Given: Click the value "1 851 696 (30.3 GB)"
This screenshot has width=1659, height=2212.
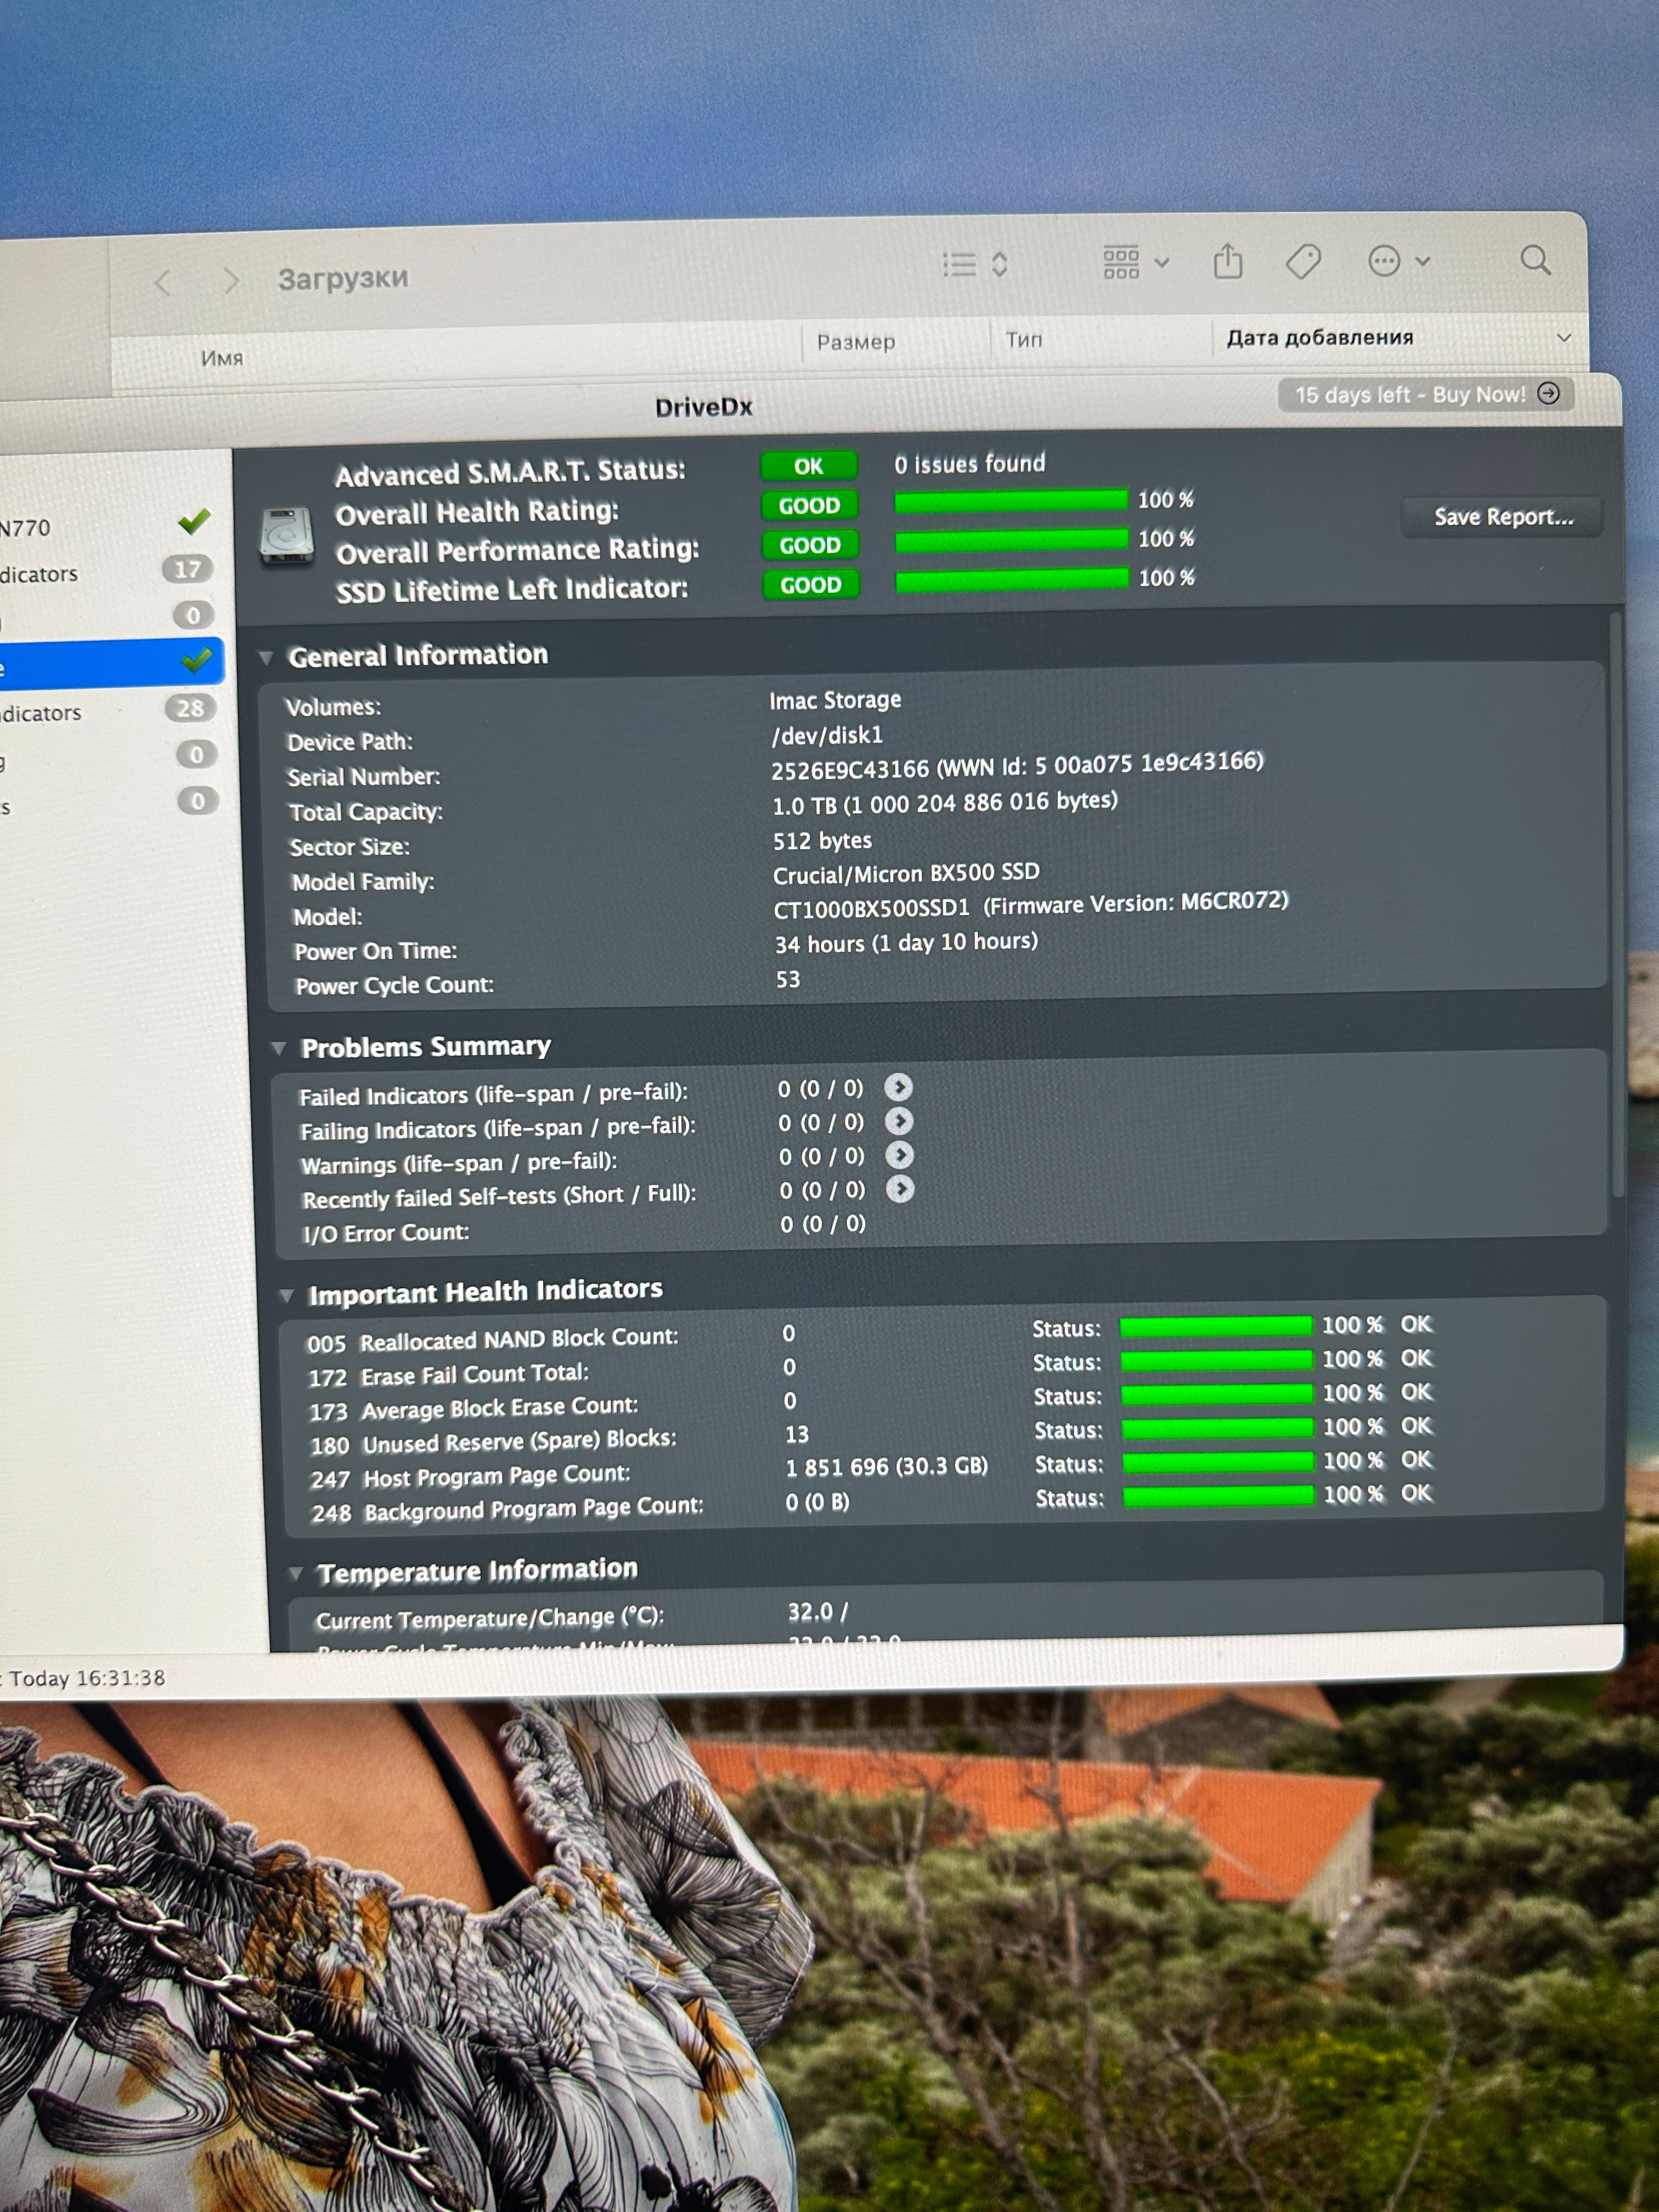Looking at the screenshot, I should coord(887,1467).
